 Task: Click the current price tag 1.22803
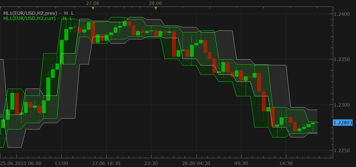coord(343,123)
